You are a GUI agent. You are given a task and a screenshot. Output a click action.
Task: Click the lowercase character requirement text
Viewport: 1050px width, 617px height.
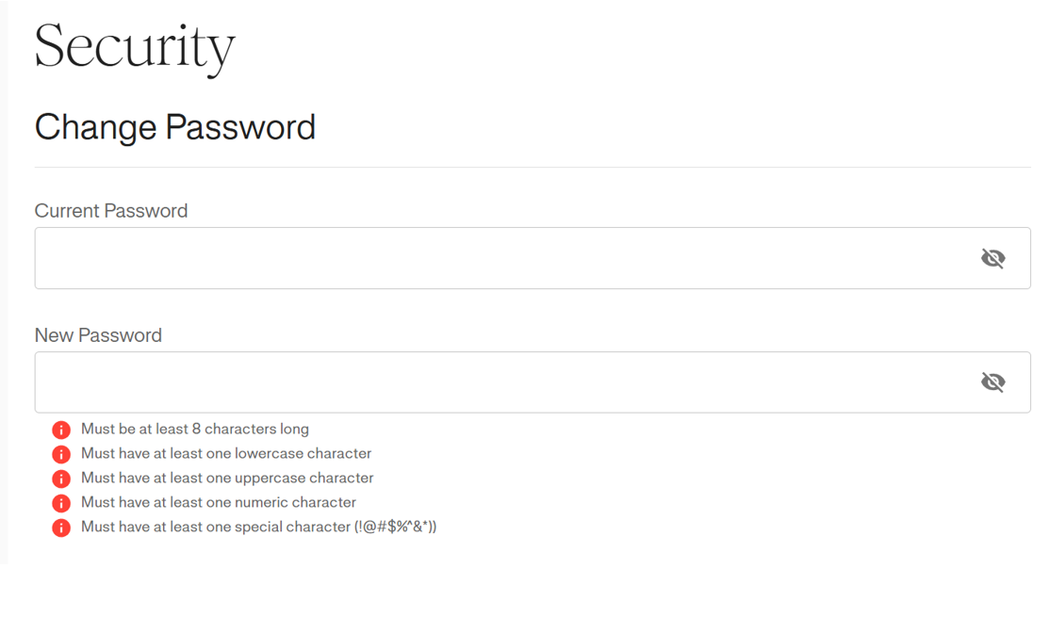(226, 453)
